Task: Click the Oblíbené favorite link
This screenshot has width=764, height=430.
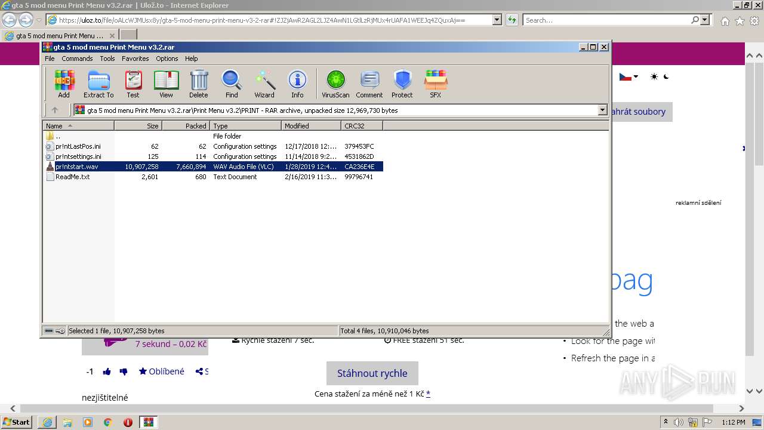Action: pyautogui.click(x=162, y=371)
